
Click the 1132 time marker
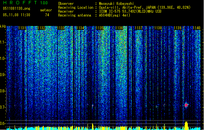pos(42,28)
